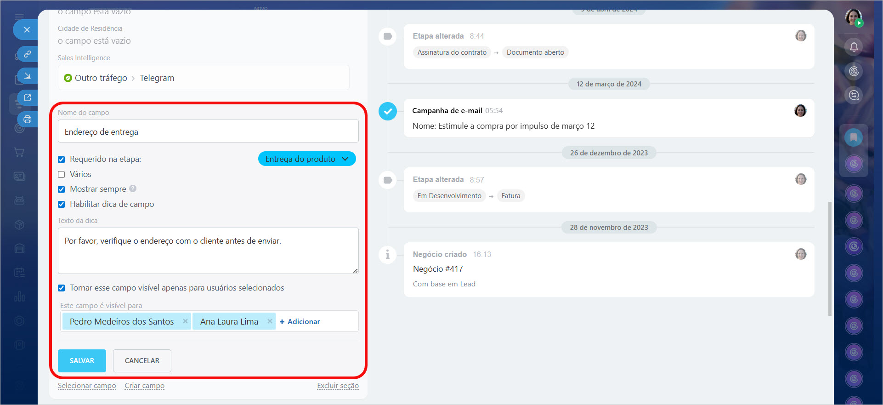
Task: Click the Excluir seção link
Action: coord(338,386)
